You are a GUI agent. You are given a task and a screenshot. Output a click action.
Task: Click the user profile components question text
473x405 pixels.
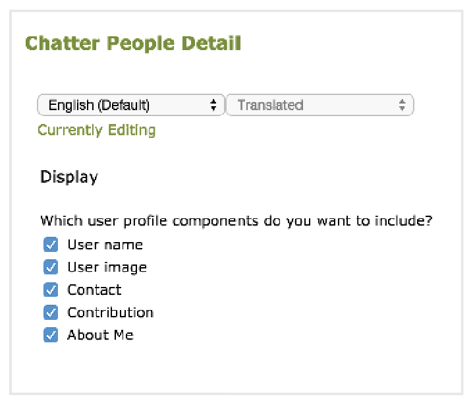point(236,221)
